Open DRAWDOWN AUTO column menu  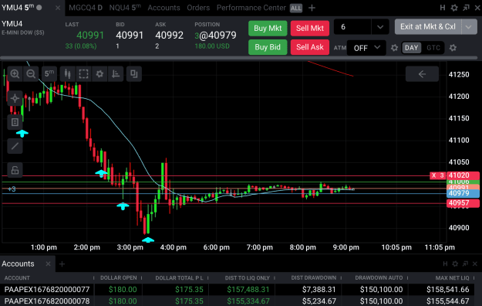click(x=407, y=278)
